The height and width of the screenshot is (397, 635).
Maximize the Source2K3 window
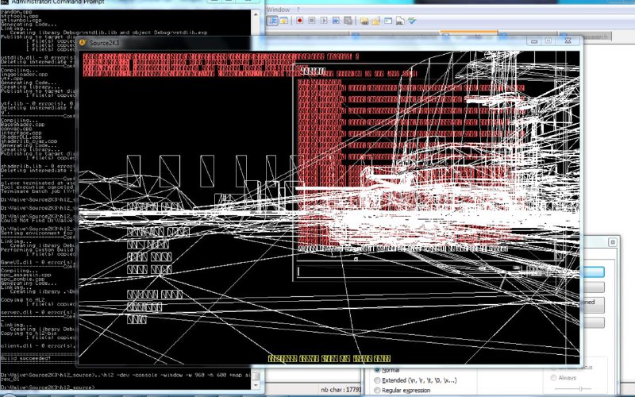click(x=548, y=41)
